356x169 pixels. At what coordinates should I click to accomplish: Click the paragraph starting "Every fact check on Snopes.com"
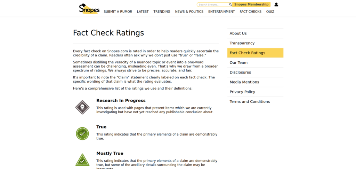[x=146, y=53]
